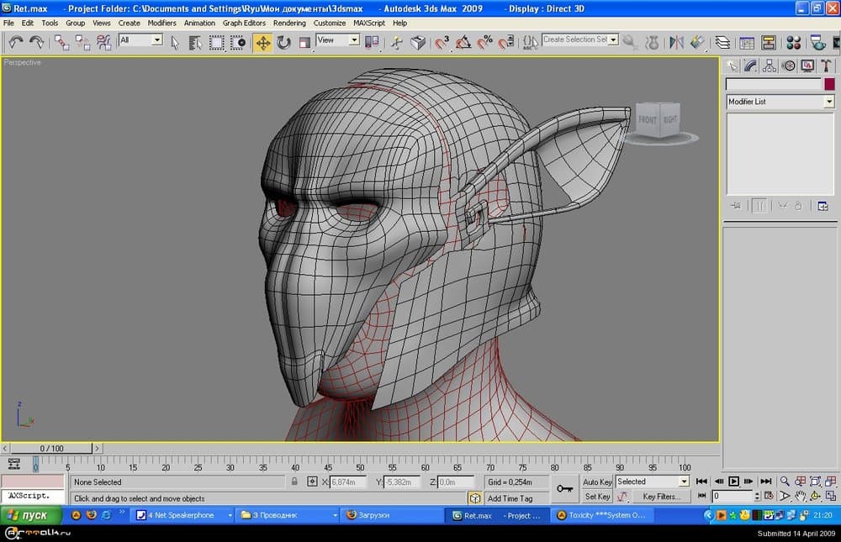The width and height of the screenshot is (841, 542).
Task: Click the Undo arrow icon
Action: point(15,41)
